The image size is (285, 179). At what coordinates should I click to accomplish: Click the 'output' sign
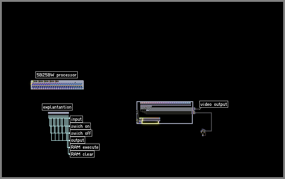tap(77, 140)
